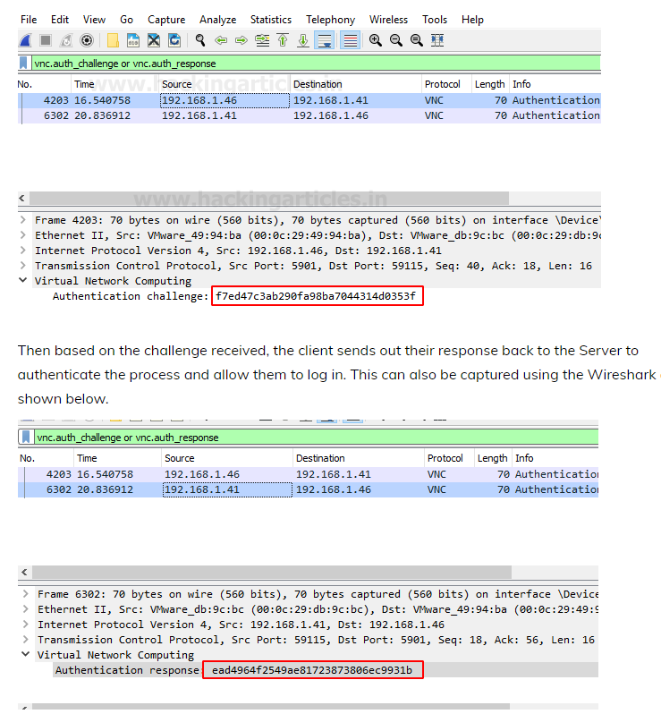The height and width of the screenshot is (714, 661).
Task: Expand IPv4 row with Src 192.168.1.41
Action: (x=26, y=625)
